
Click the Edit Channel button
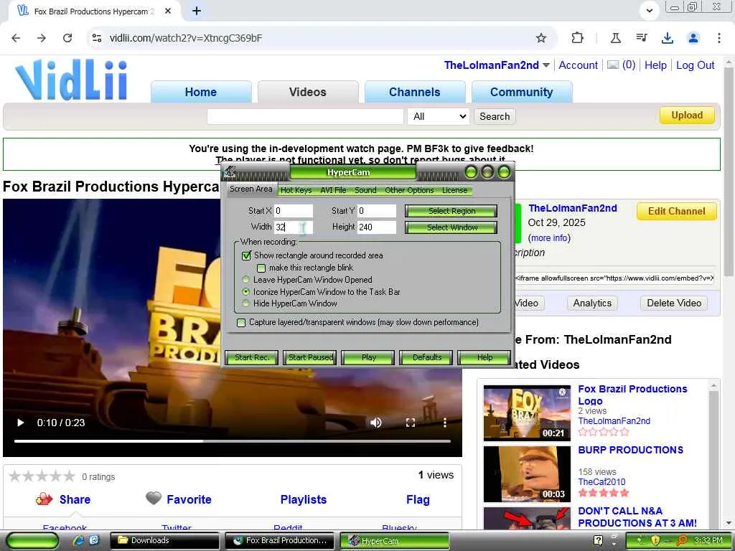click(x=676, y=212)
